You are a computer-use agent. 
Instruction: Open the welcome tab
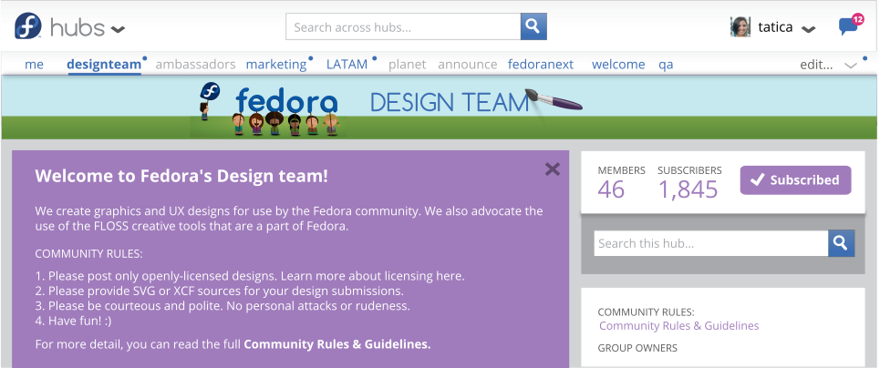[618, 65]
